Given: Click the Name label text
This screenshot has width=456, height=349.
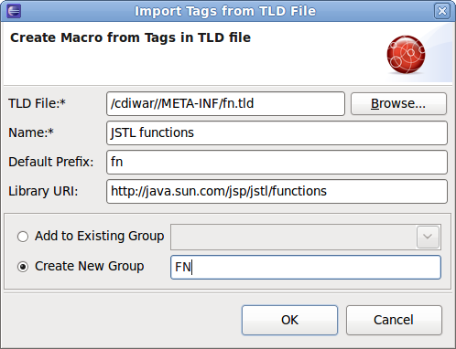Looking at the screenshot, I should (x=31, y=132).
